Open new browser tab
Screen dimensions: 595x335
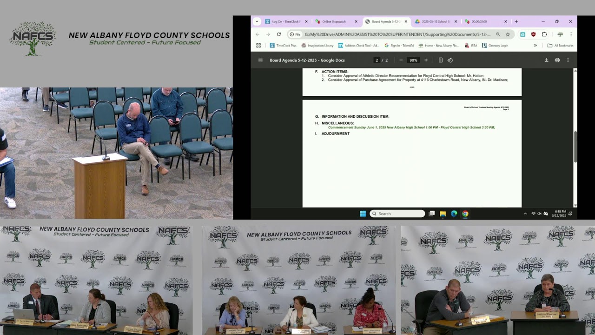(x=516, y=21)
